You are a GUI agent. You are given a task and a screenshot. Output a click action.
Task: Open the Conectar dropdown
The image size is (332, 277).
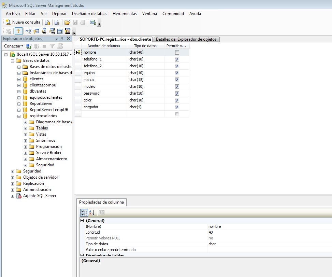coord(14,46)
